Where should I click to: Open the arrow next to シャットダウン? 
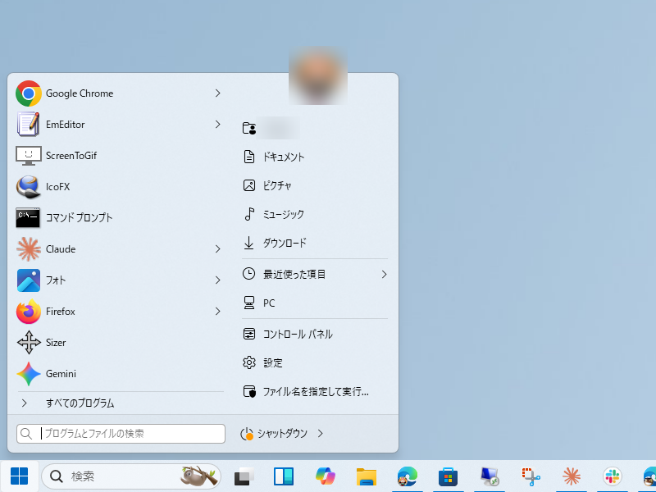pos(320,434)
